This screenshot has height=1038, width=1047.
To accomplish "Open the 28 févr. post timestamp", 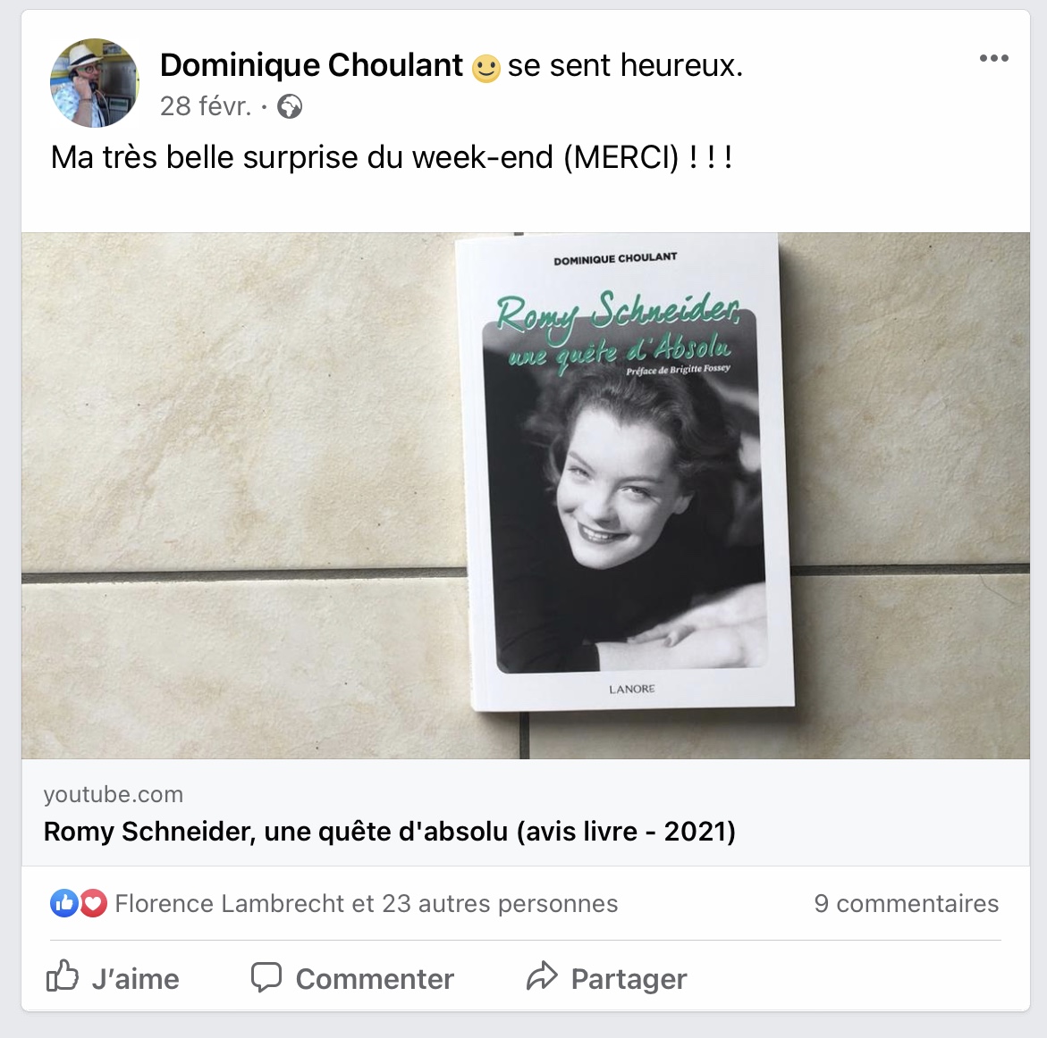I will click(x=206, y=106).
